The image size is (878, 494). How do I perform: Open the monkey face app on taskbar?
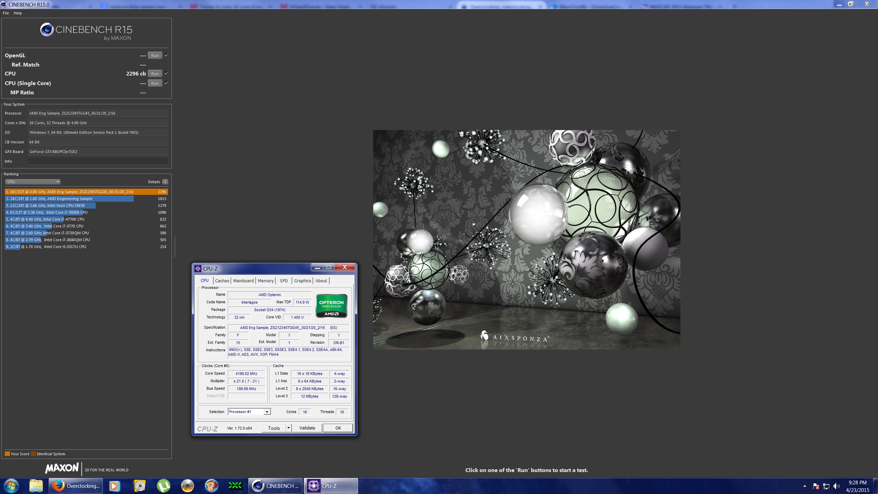click(x=211, y=486)
